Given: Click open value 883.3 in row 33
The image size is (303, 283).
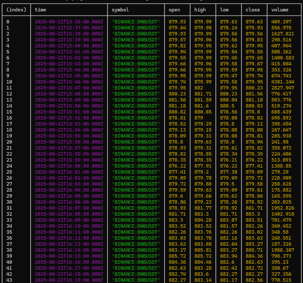Looking at the screenshot, I should 176,220.
